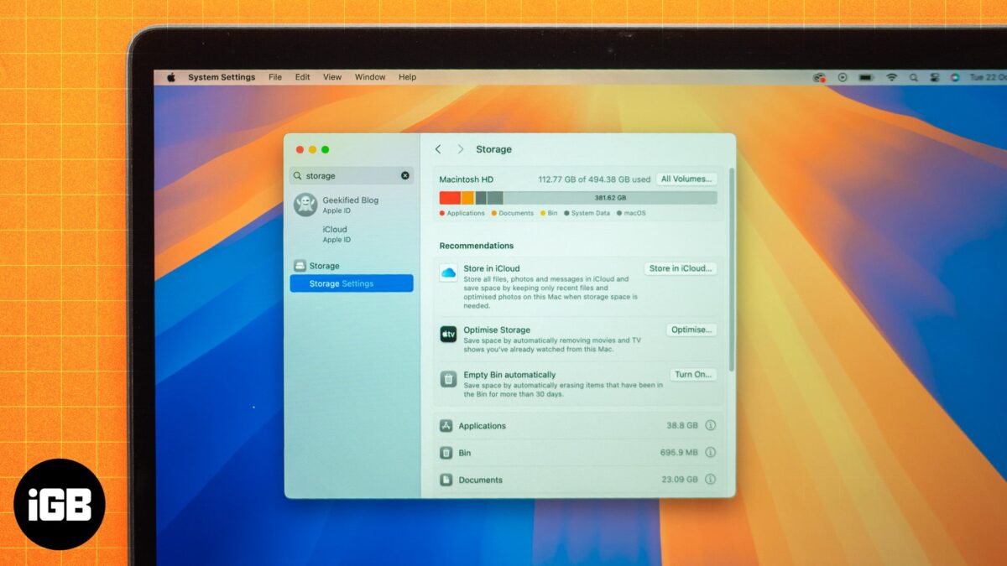This screenshot has width=1007, height=566.
Task: Click the Bin icon in the storage list
Action: point(447,452)
